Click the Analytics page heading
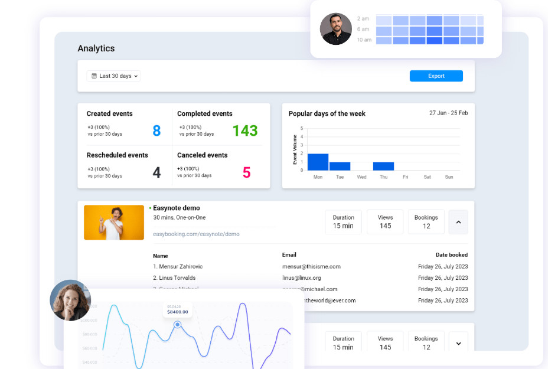The height and width of the screenshot is (369, 548). point(96,48)
